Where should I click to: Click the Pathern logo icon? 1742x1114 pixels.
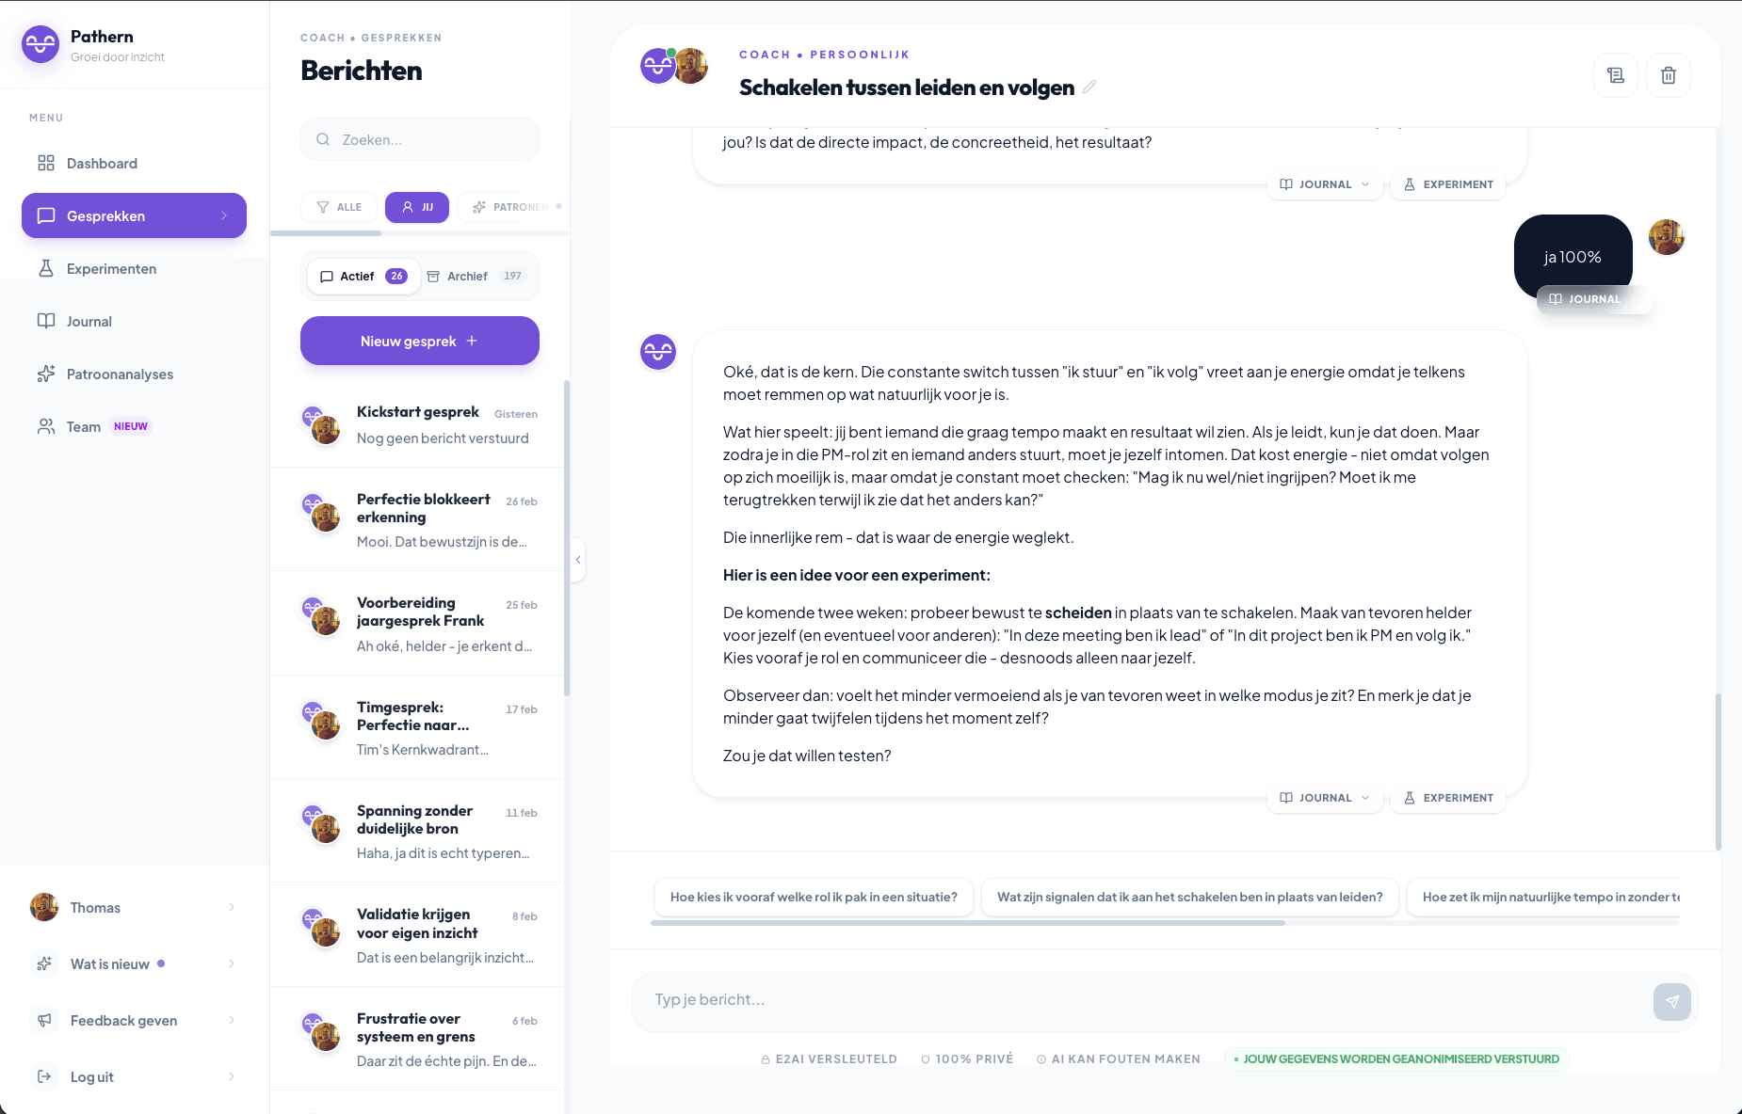pyautogui.click(x=40, y=43)
